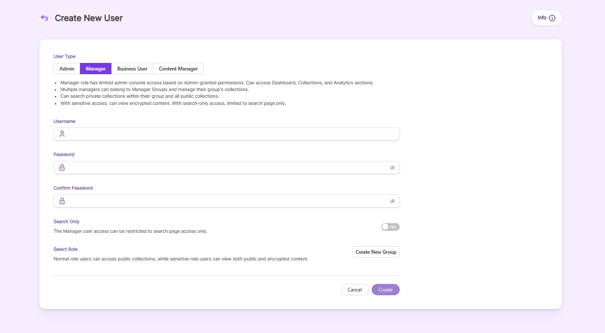This screenshot has width=605, height=333.
Task: Open the Info button
Action: click(x=547, y=18)
